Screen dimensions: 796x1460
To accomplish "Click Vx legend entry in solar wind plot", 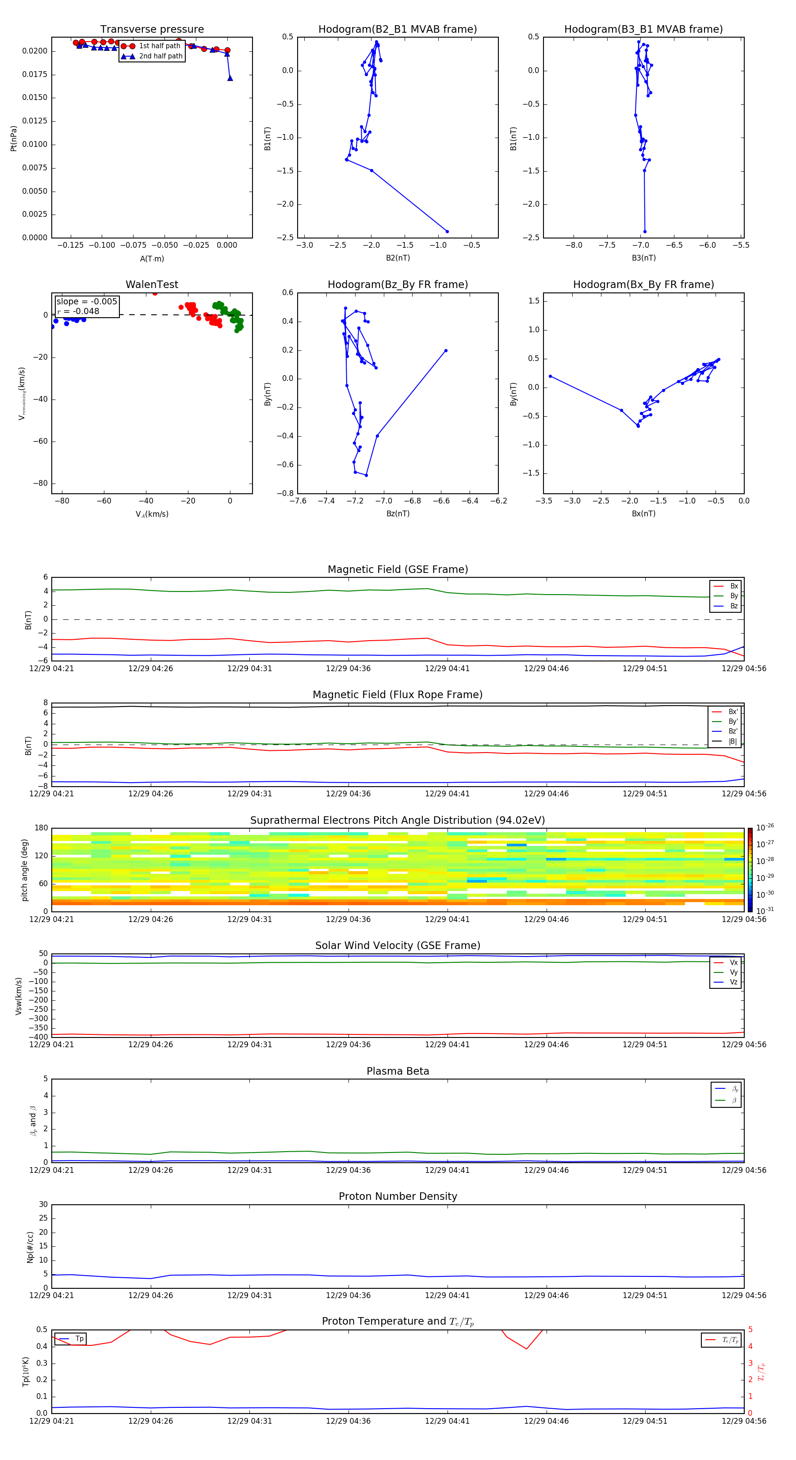I will pos(726,962).
